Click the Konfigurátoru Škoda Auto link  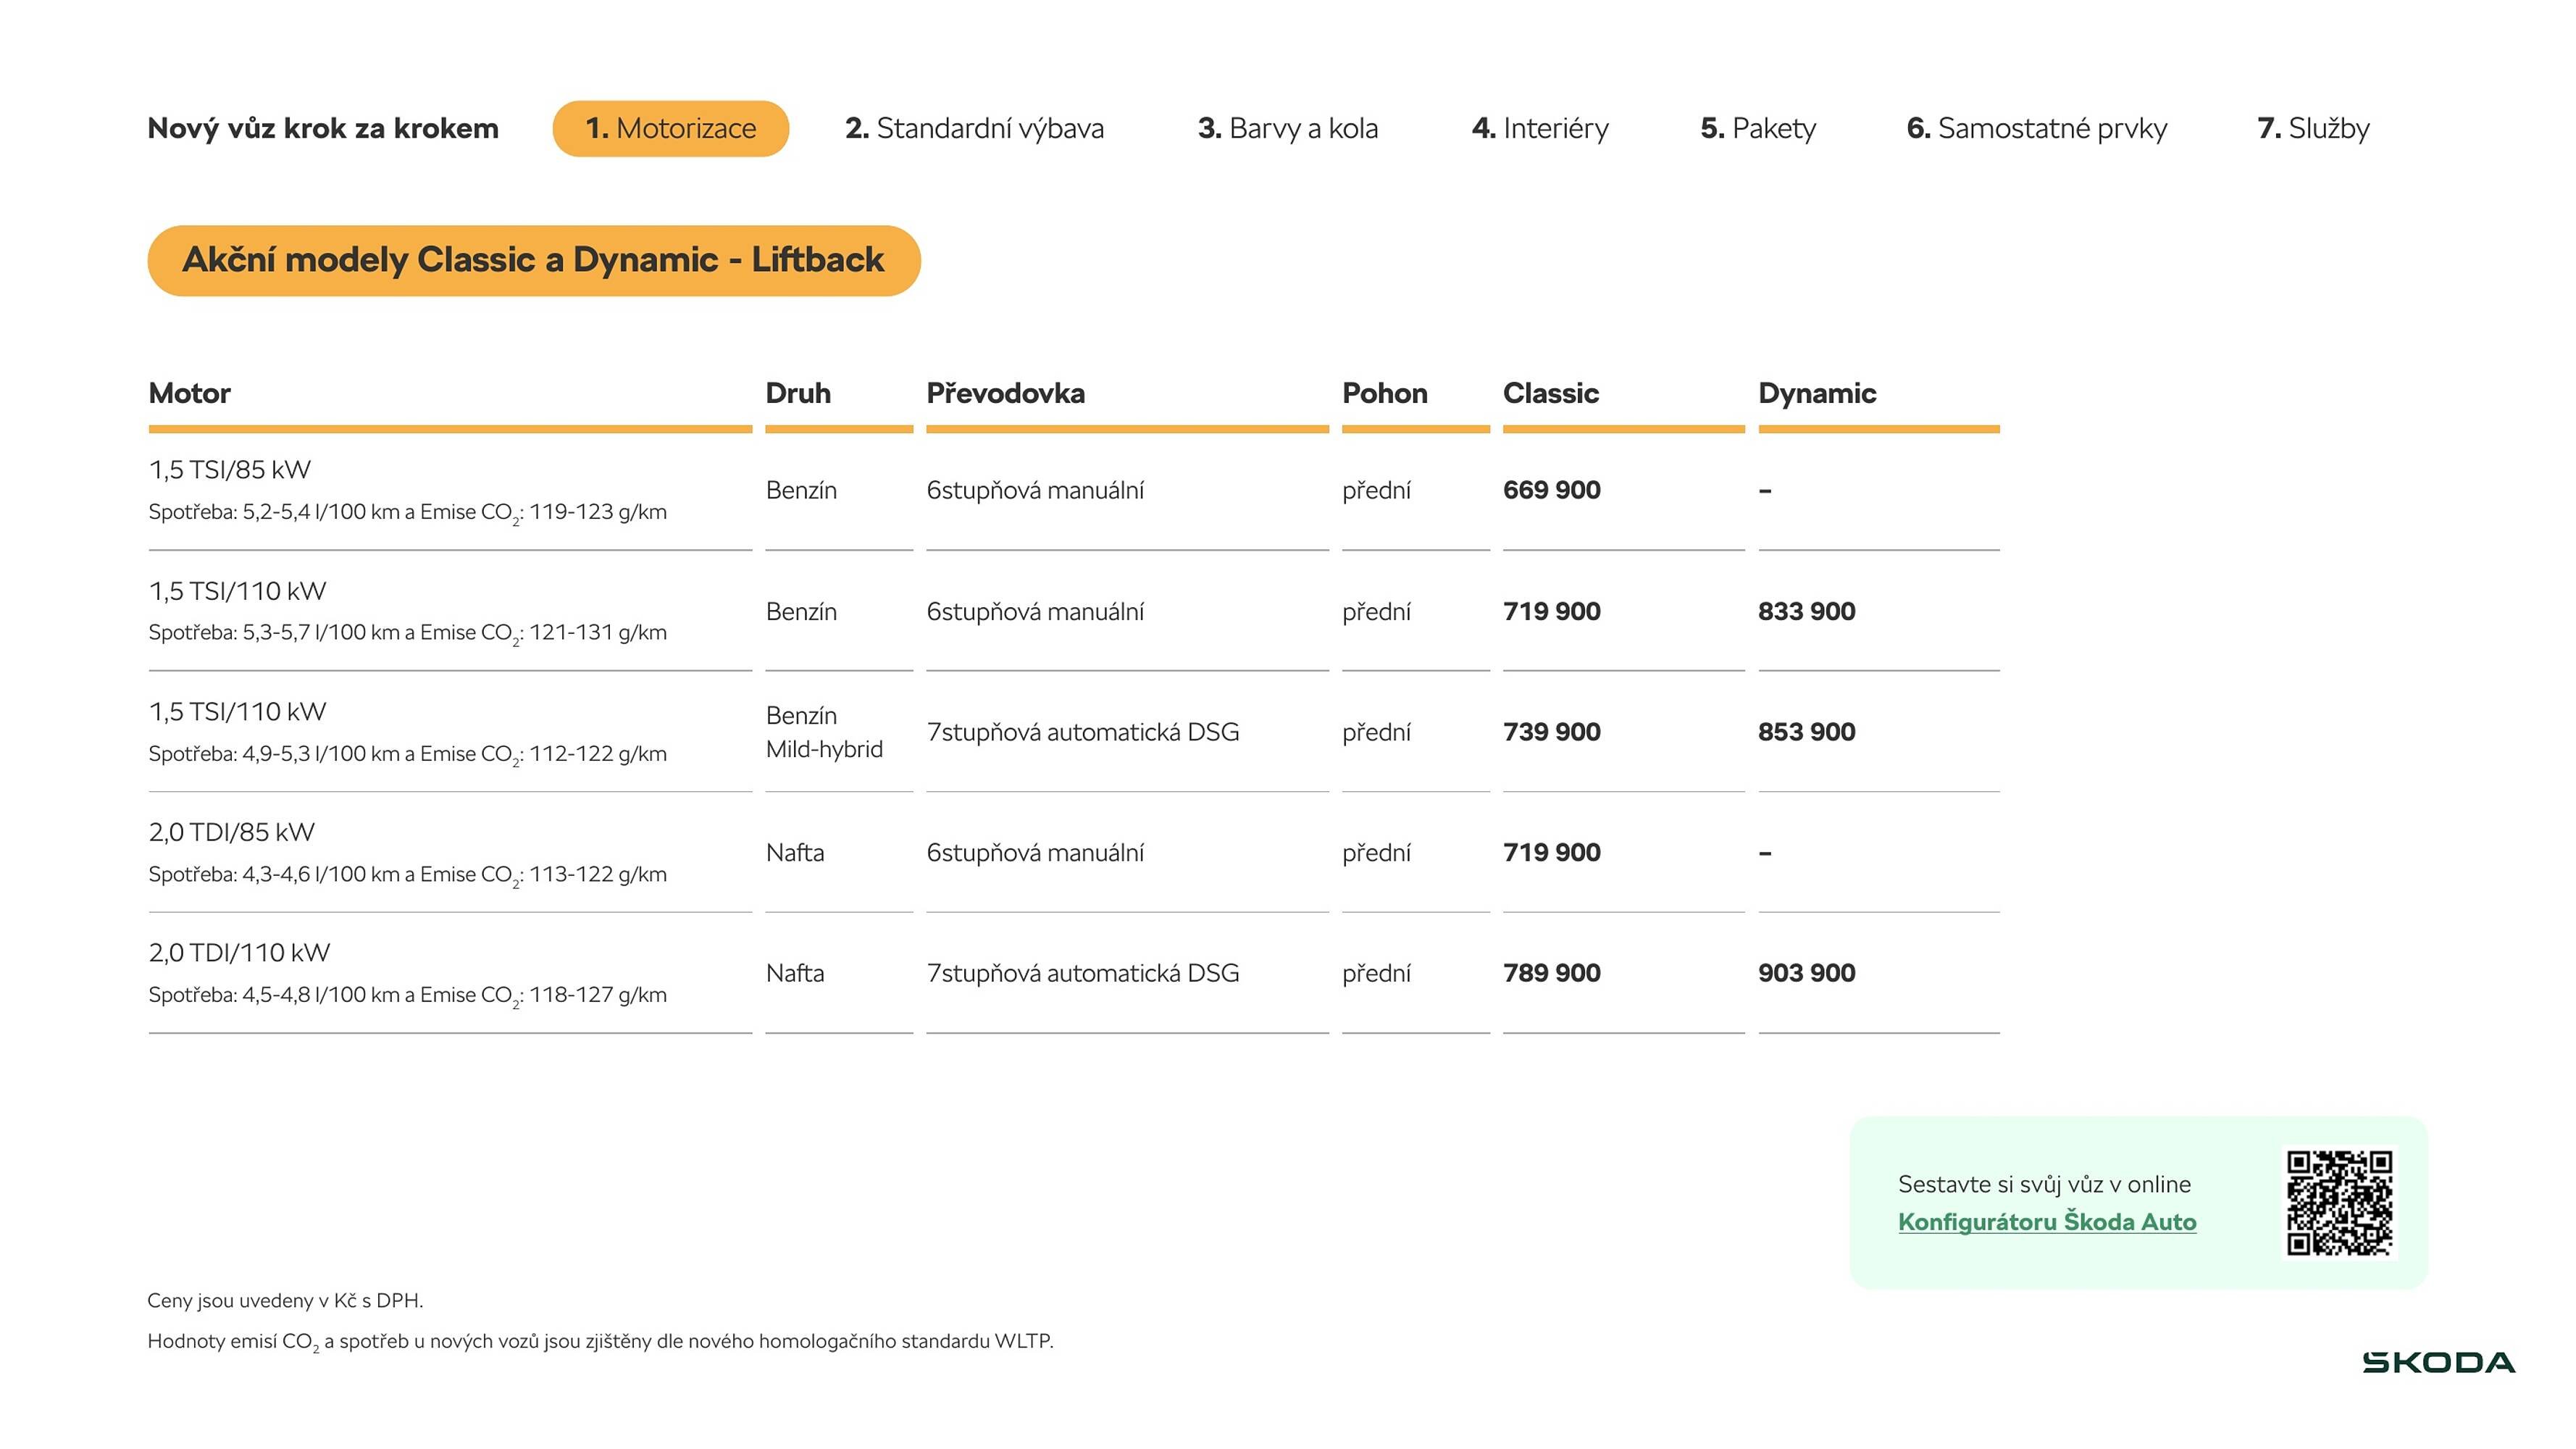(2046, 1222)
